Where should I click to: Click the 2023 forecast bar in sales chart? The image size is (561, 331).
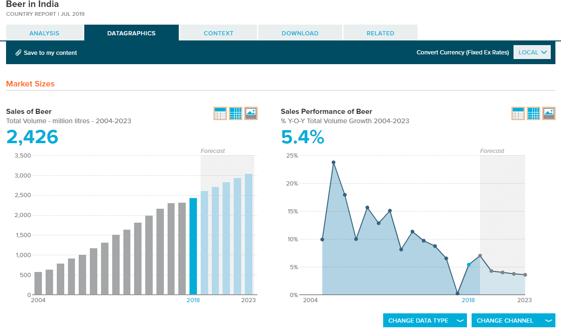(249, 234)
